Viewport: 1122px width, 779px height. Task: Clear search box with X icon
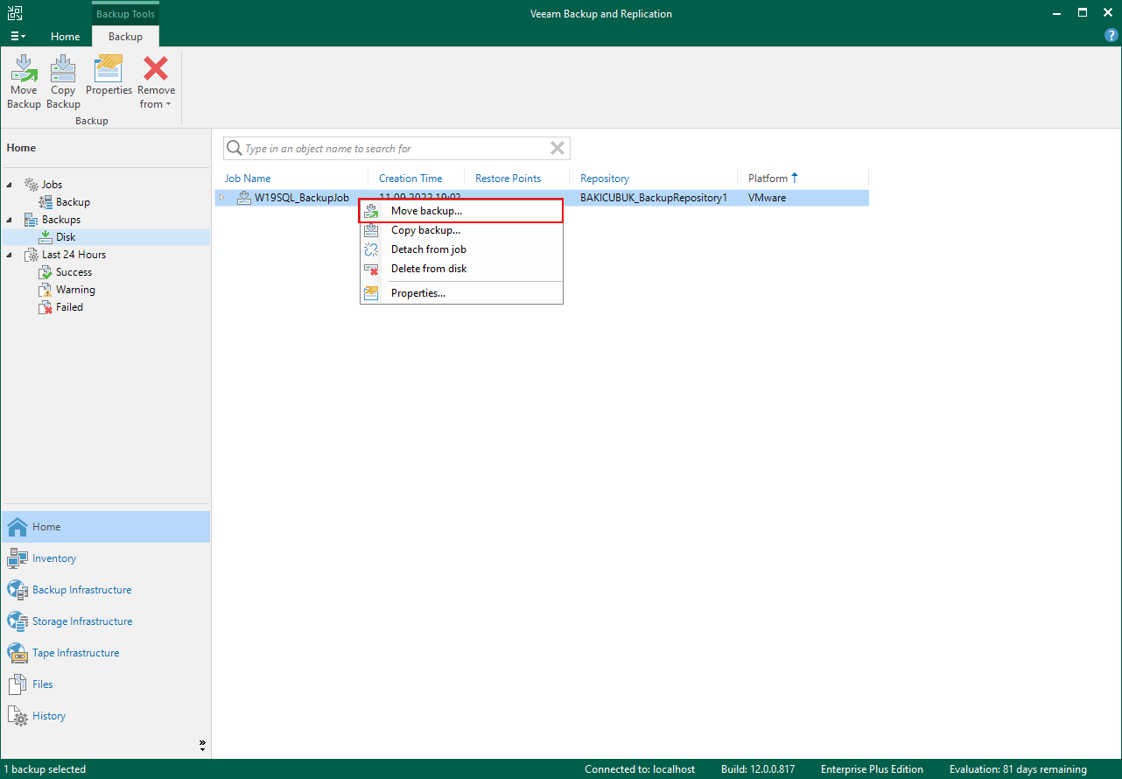[557, 148]
